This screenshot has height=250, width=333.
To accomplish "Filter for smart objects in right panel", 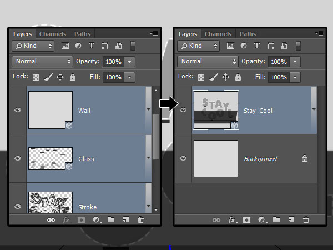I will point(284,46).
